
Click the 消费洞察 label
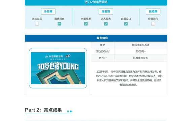pyautogui.click(x=59, y=19)
